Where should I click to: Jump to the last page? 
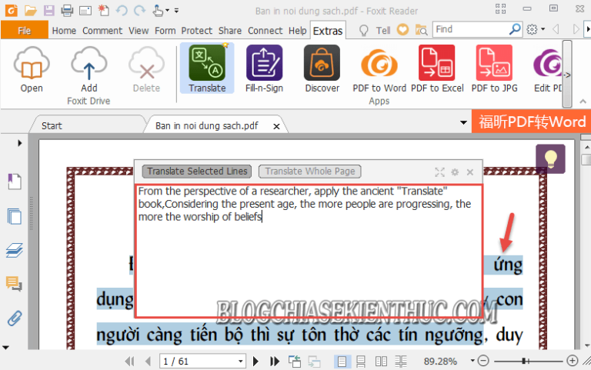point(275,362)
